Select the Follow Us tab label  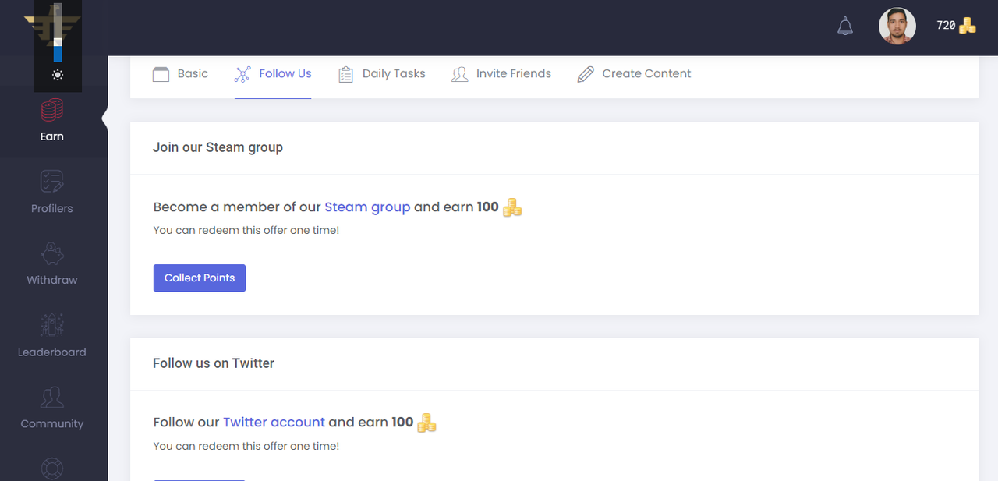click(x=285, y=73)
